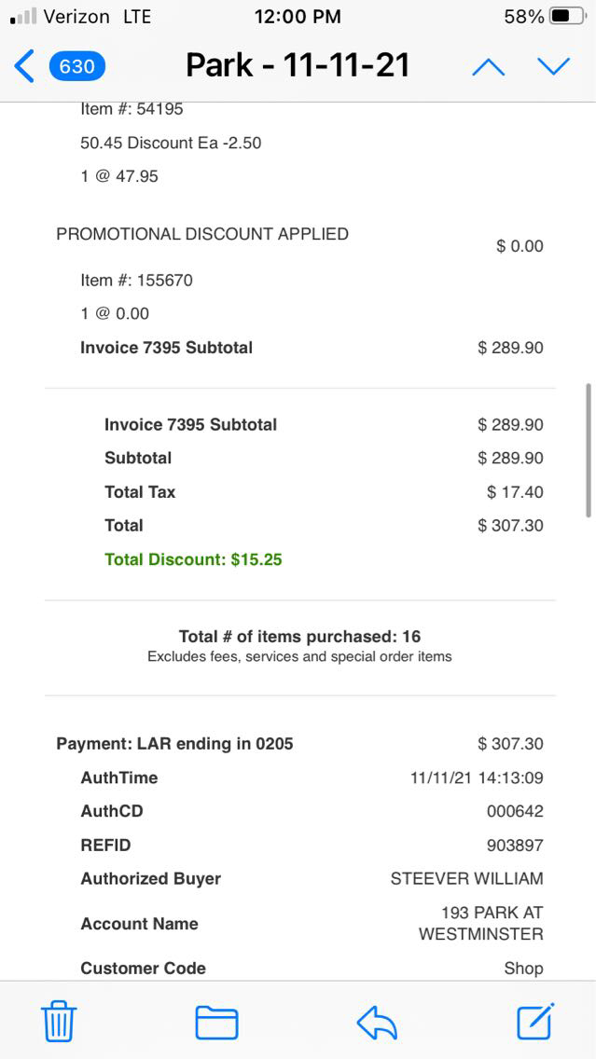The height and width of the screenshot is (1059, 596).
Task: Tap the status bar clock at 12:00 PM
Action: (x=298, y=17)
